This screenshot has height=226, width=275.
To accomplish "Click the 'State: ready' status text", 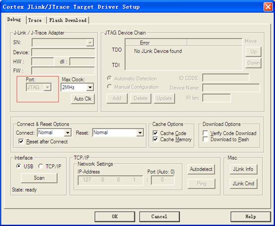I will 24,190.
